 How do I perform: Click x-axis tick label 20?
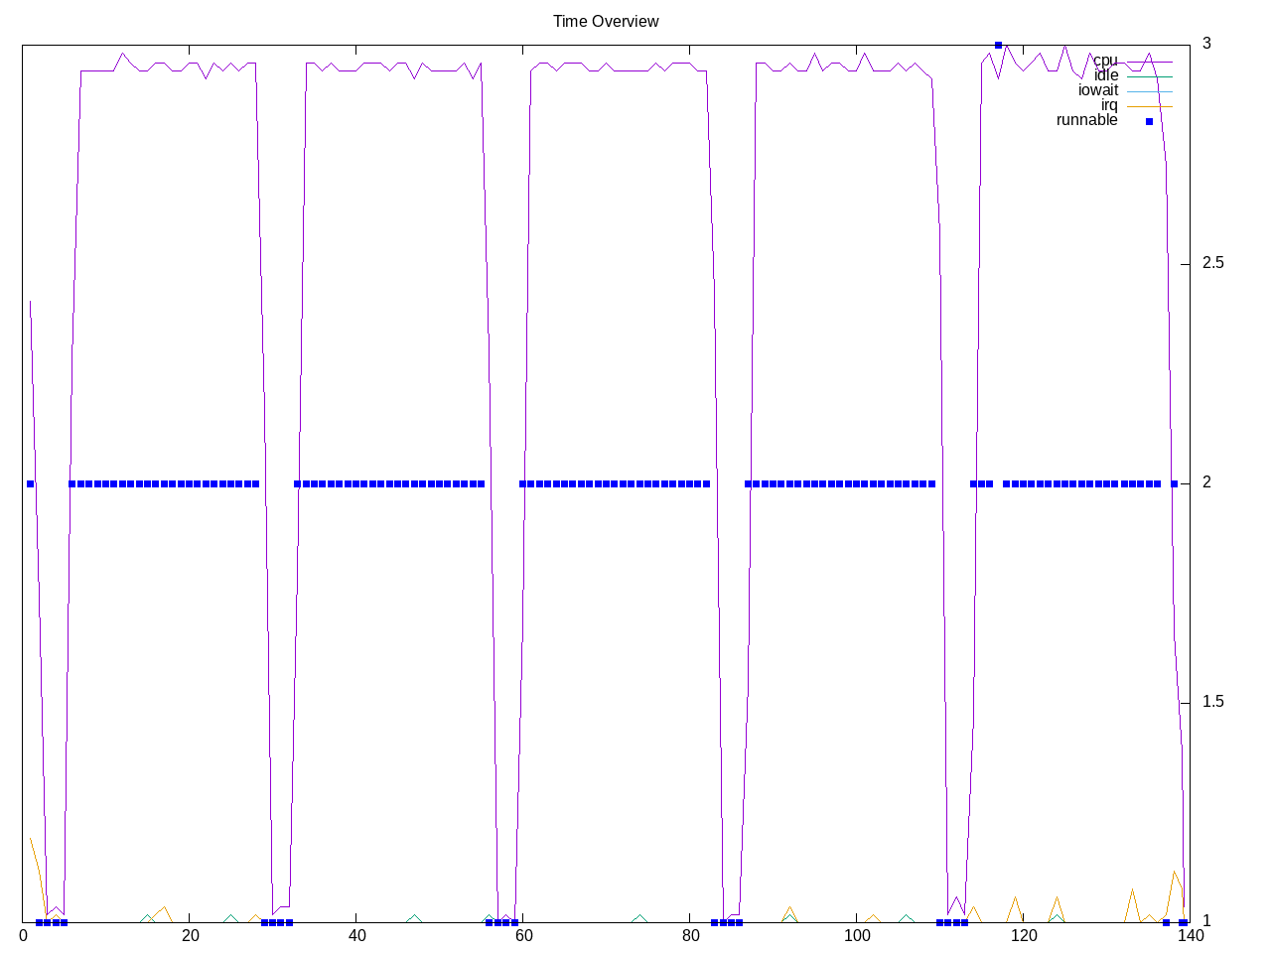[x=191, y=935]
